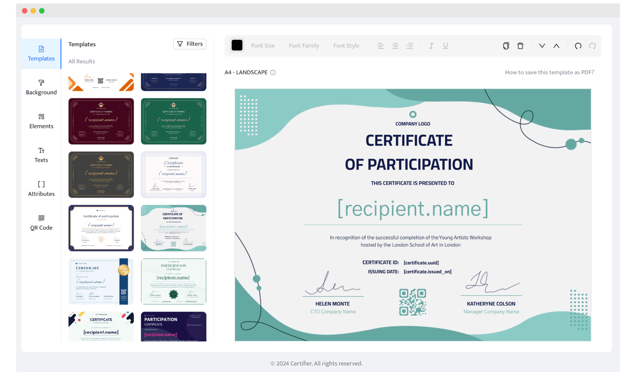Image resolution: width=636 pixels, height=376 pixels.
Task: Open the Attributes panel
Action: (x=41, y=188)
